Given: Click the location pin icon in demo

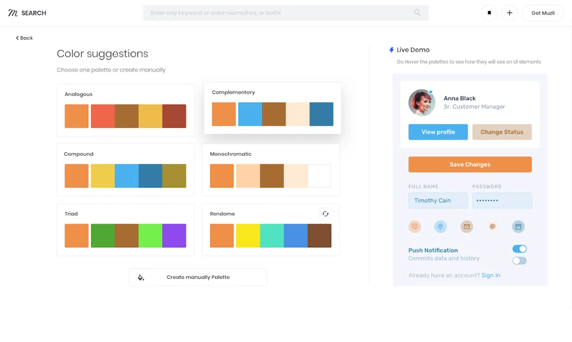Looking at the screenshot, I should click(x=441, y=227).
